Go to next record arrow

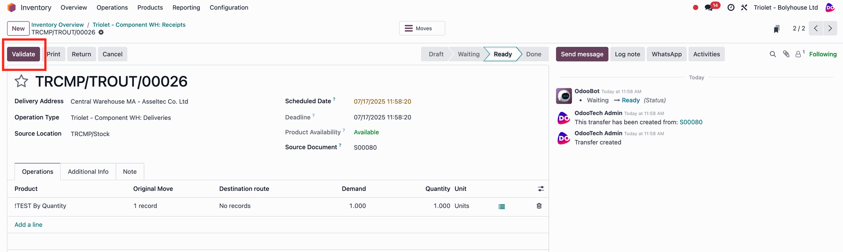tap(830, 28)
